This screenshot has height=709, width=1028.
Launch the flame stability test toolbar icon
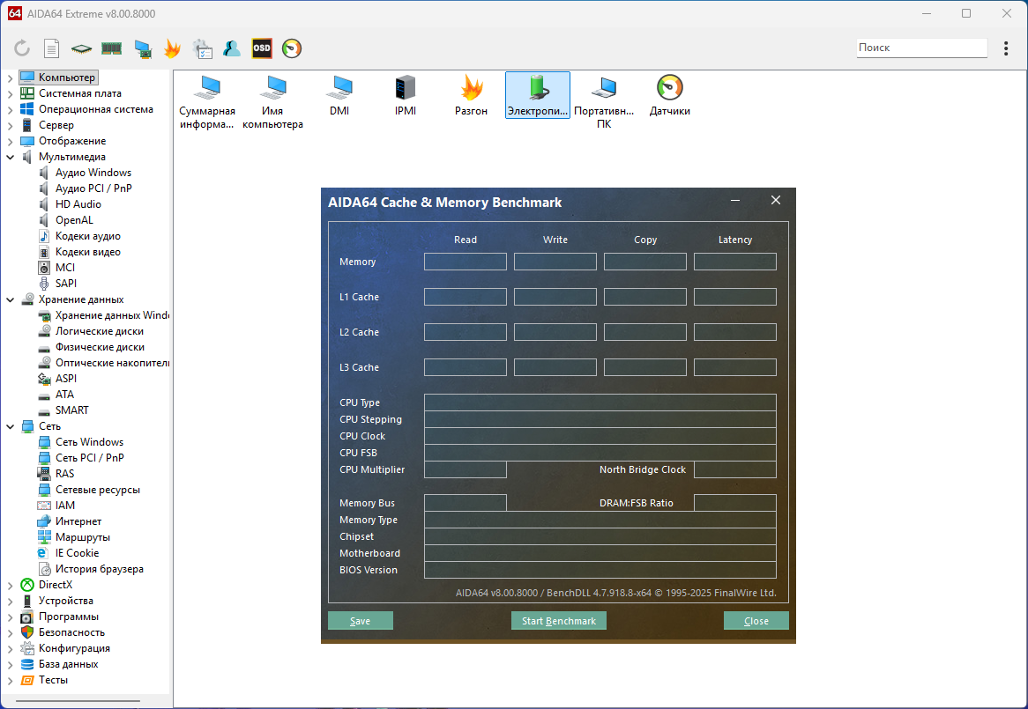tap(172, 48)
